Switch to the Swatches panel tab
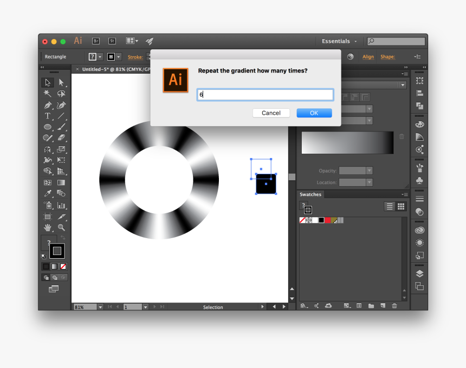 click(310, 194)
